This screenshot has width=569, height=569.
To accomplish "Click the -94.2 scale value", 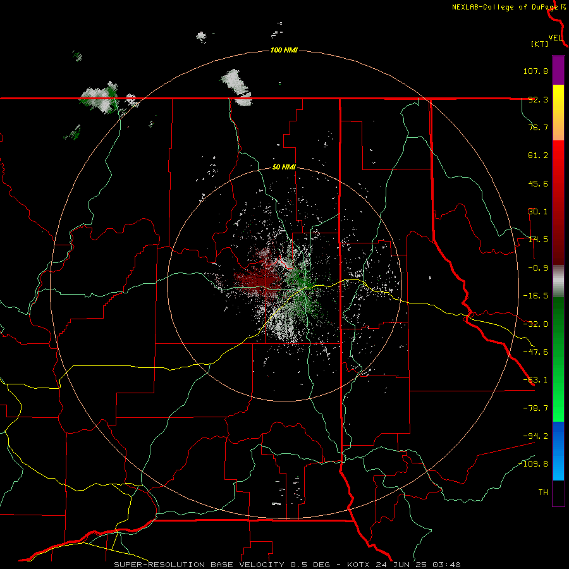I will pyautogui.click(x=535, y=436).
